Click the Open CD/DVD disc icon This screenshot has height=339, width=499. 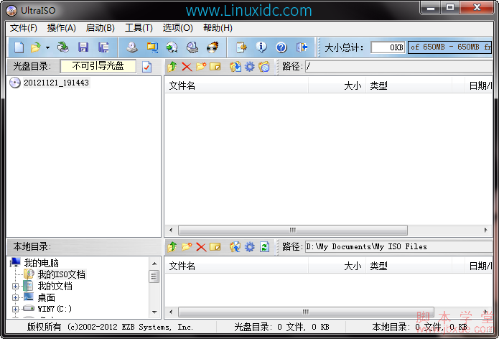(x=63, y=47)
